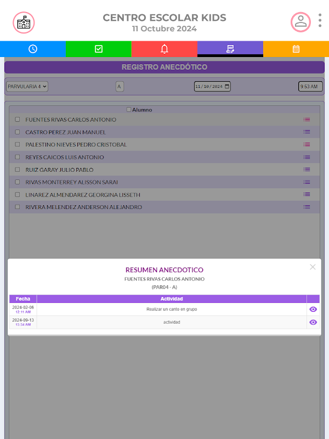Click the lowercase actividad row text

172,322
